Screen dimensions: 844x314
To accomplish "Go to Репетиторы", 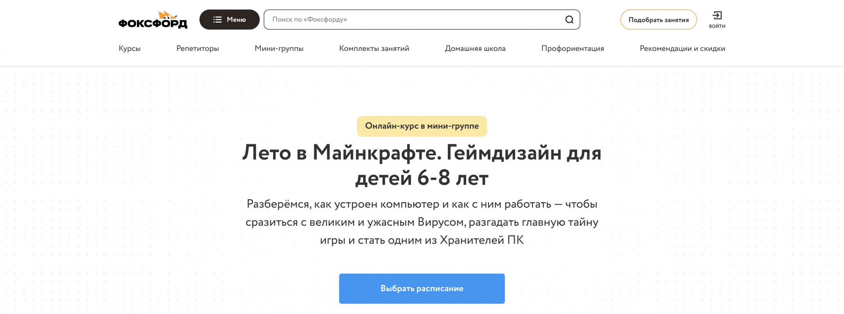I will pyautogui.click(x=197, y=49).
